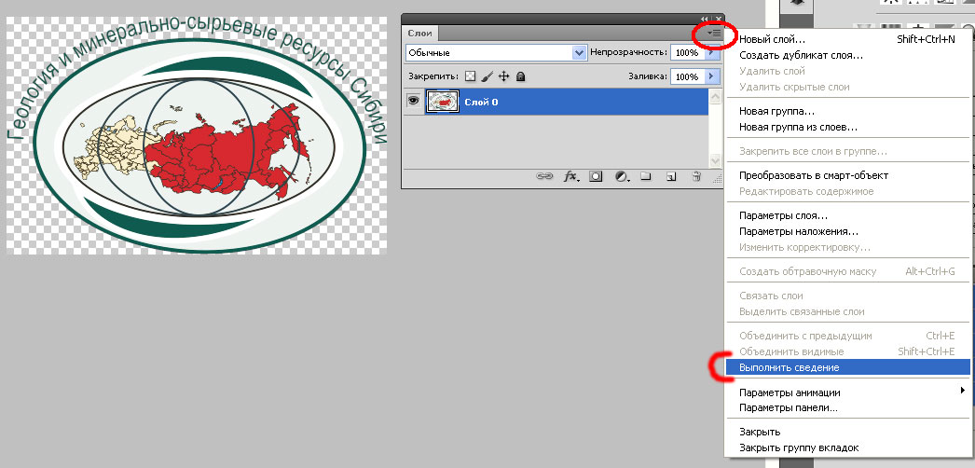This screenshot has height=468, width=975.
Task: Create a new layer using the page icon
Action: (671, 176)
